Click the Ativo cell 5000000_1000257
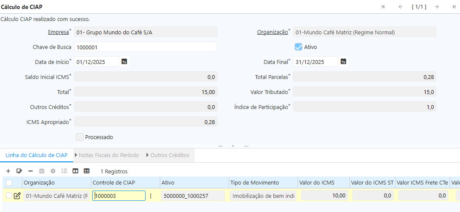 [x=193, y=196]
